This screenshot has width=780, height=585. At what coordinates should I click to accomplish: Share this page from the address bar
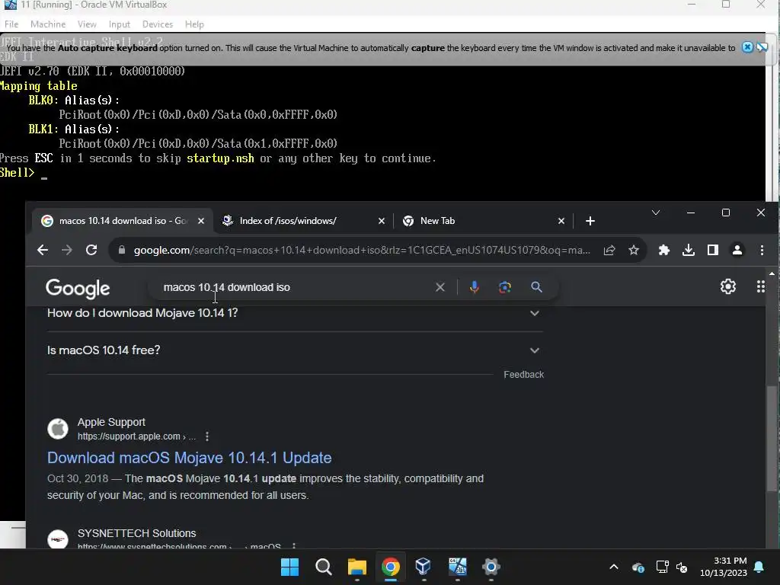click(609, 250)
